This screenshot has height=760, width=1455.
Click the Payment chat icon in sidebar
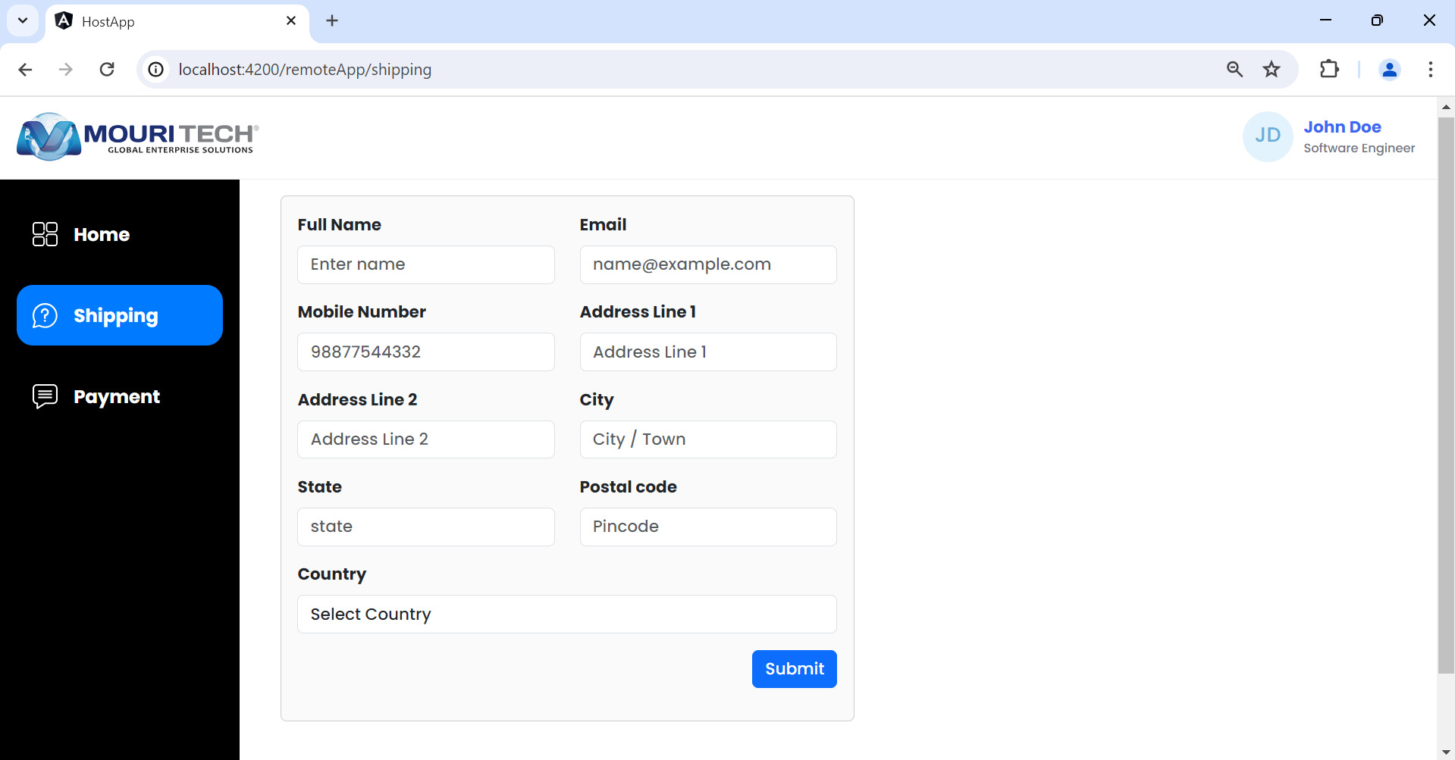(45, 396)
